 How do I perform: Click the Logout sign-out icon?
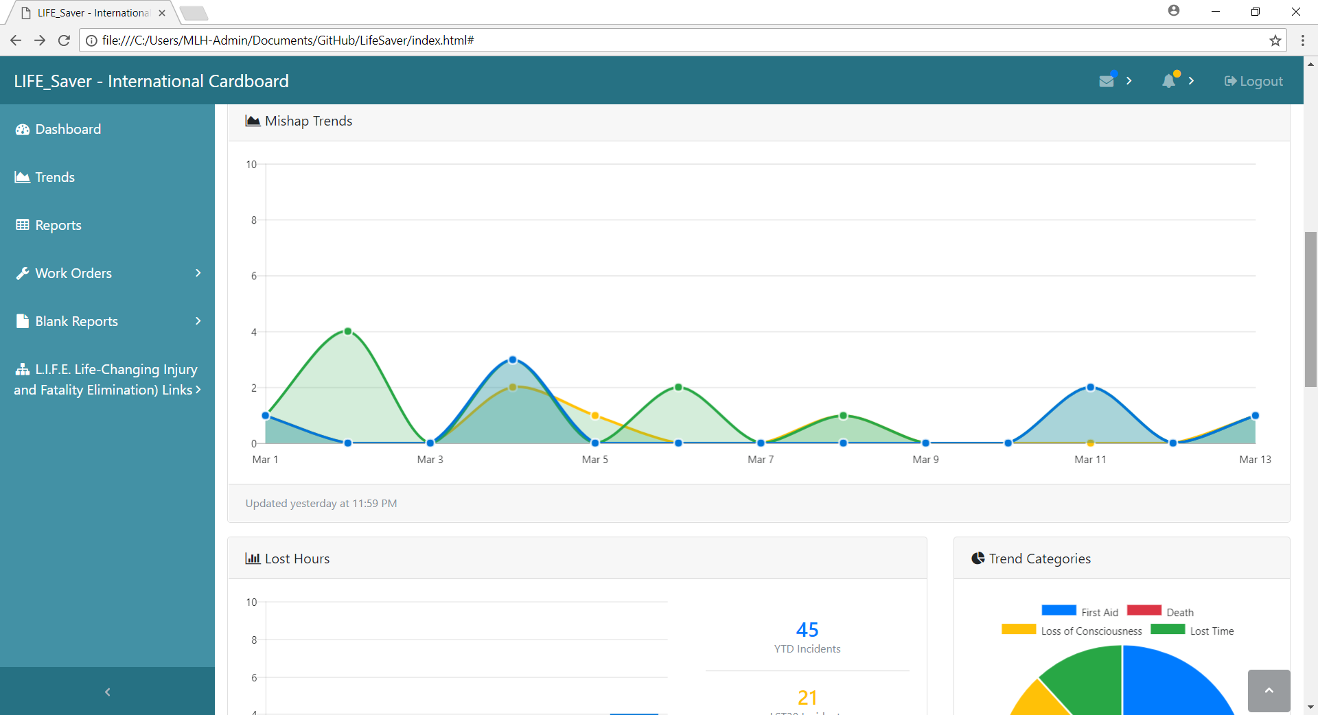pos(1230,82)
